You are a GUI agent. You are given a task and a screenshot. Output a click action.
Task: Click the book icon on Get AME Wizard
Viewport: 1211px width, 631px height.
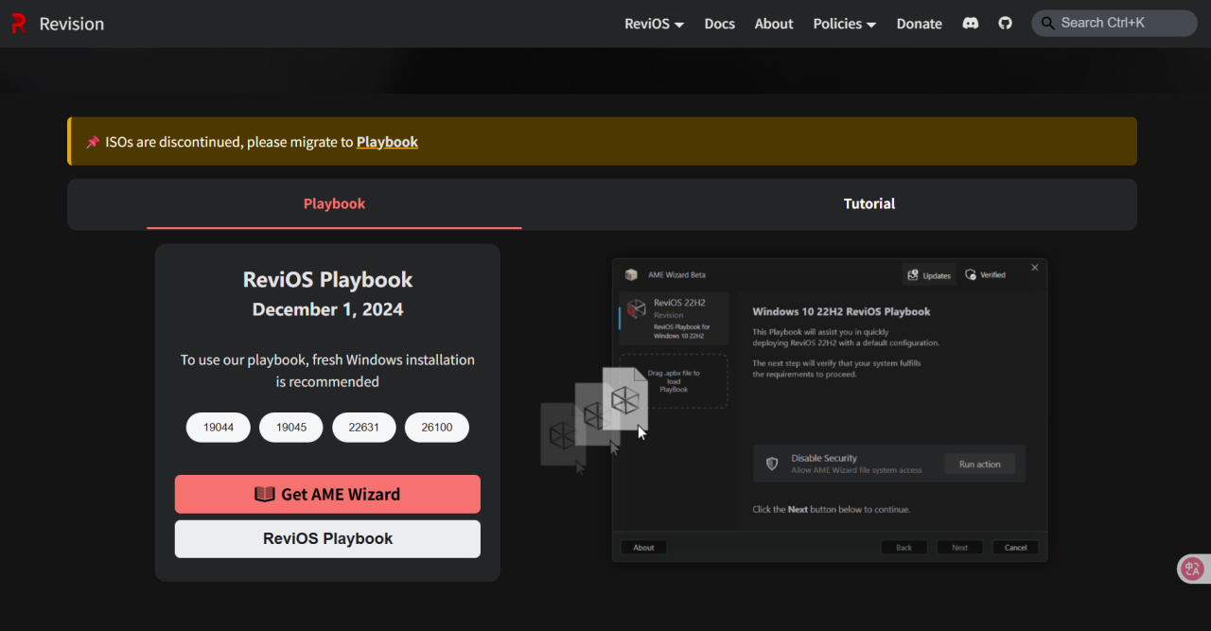pyautogui.click(x=265, y=494)
